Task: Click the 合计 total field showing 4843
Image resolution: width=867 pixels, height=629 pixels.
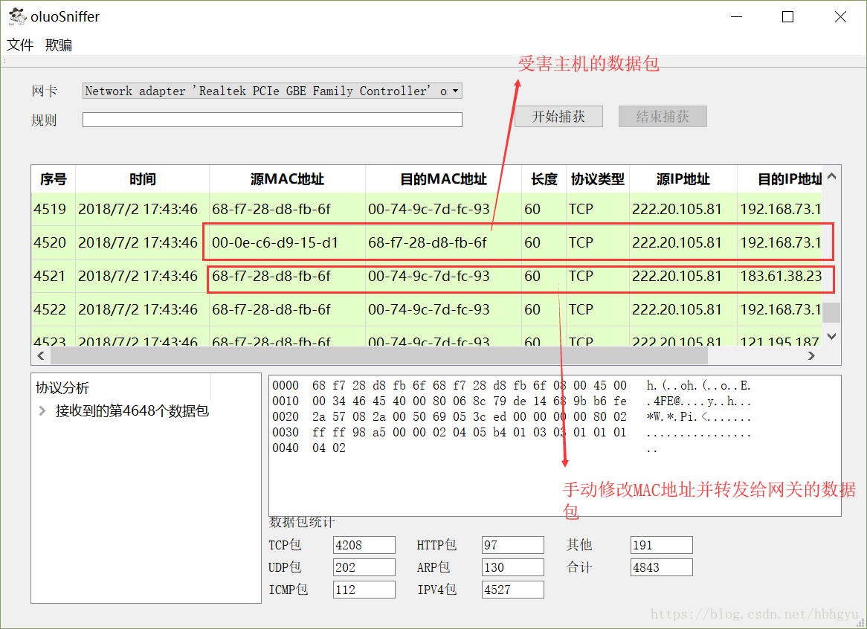Action: pyautogui.click(x=661, y=567)
